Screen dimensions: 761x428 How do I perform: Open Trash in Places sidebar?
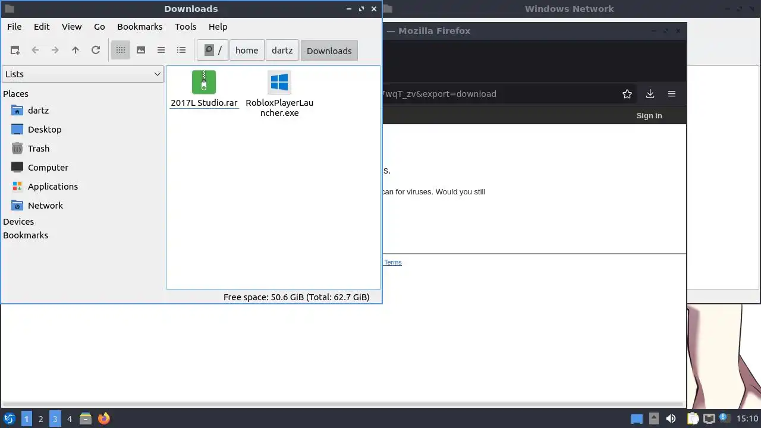point(39,149)
